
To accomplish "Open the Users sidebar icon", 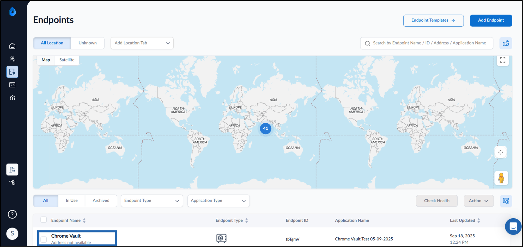I will (12, 59).
